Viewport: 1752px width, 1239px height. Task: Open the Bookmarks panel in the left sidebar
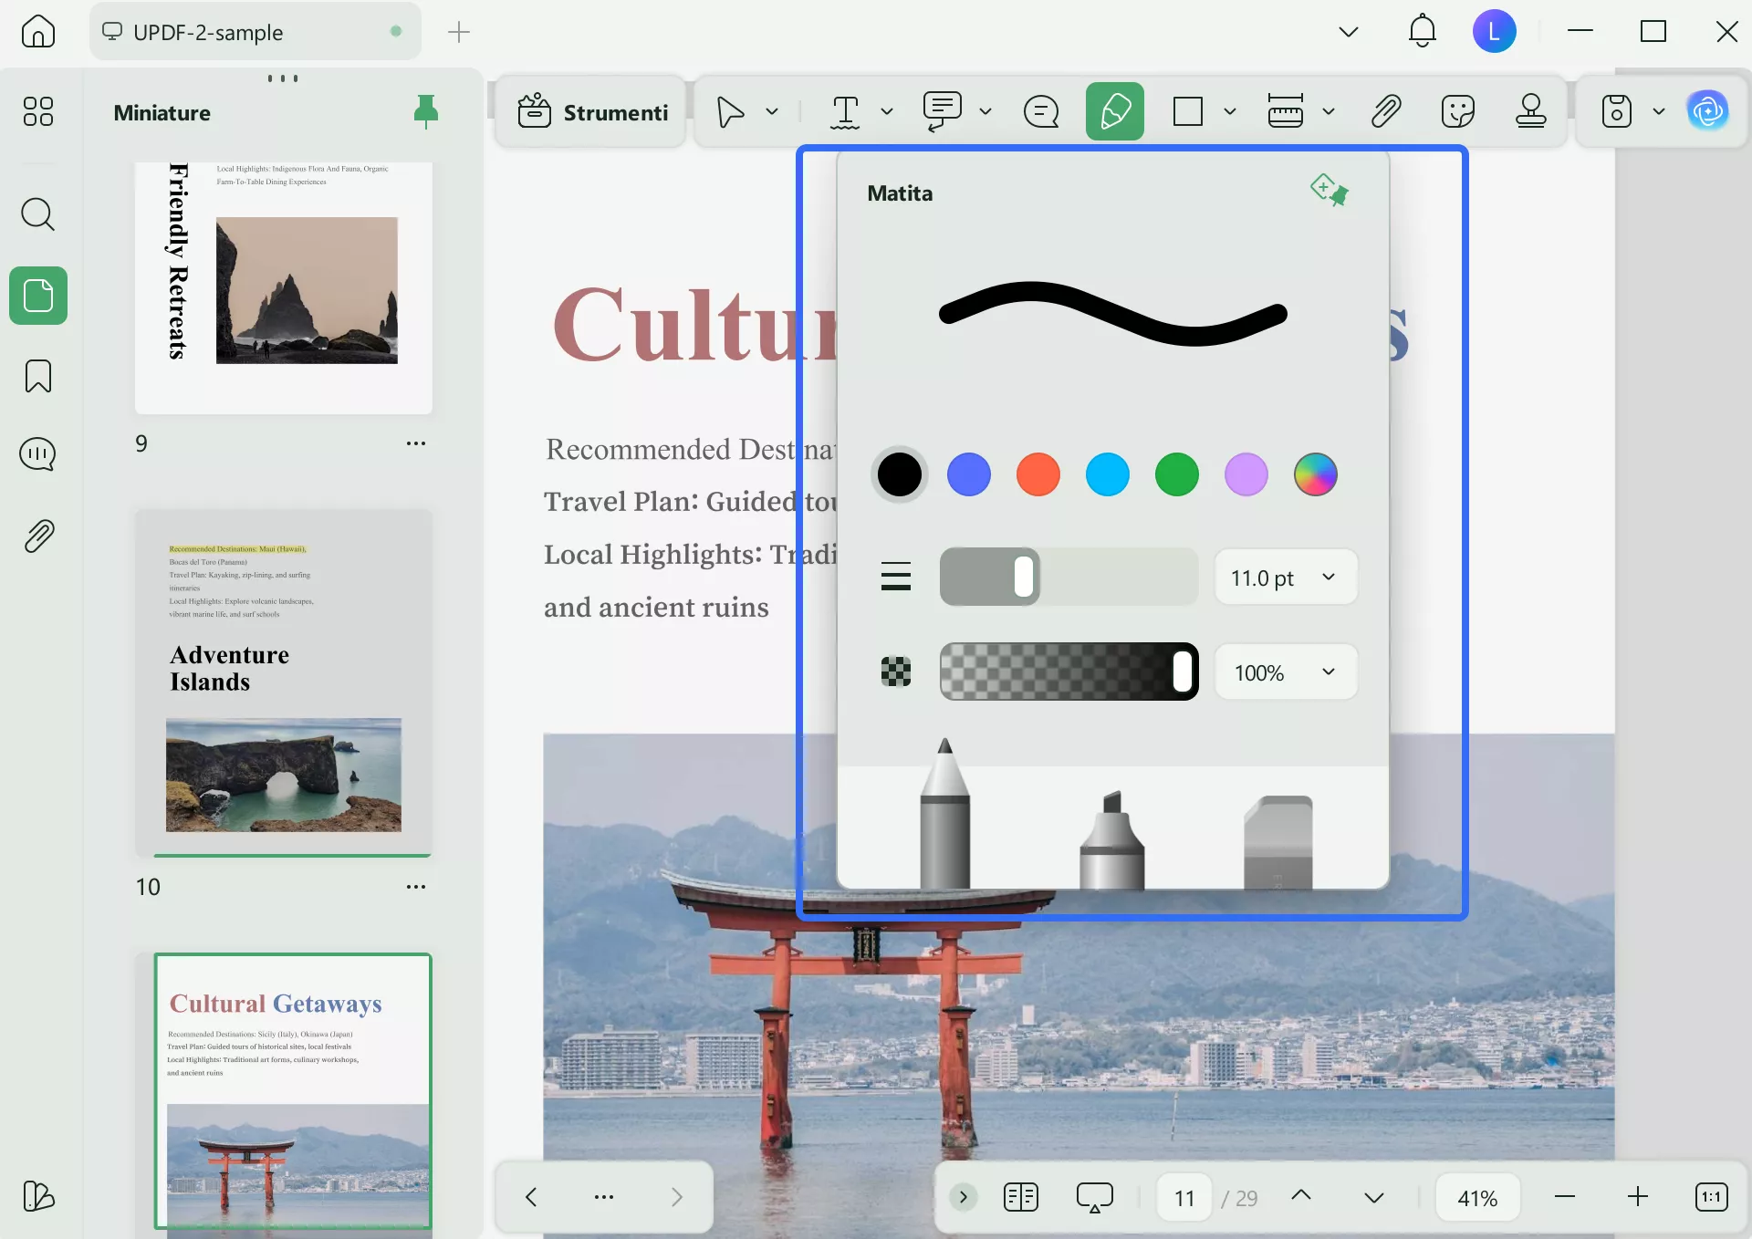point(38,376)
